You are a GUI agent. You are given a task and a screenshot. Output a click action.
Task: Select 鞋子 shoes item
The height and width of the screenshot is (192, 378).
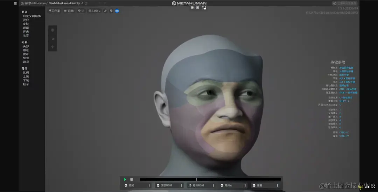(x=26, y=84)
